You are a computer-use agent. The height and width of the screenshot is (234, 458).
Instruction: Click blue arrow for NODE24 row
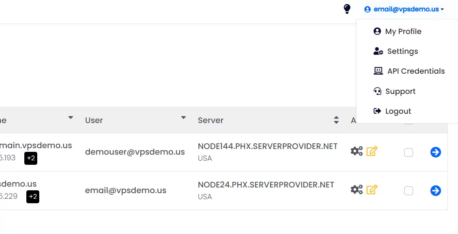[x=435, y=191]
